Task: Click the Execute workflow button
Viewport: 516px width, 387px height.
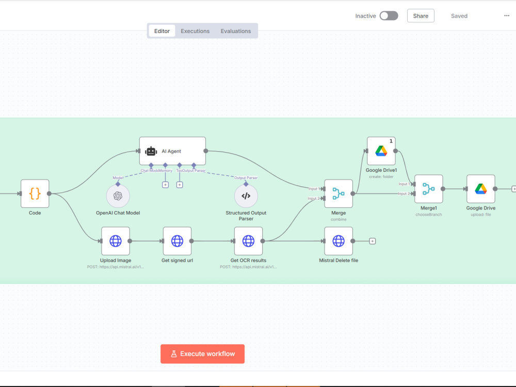Action: (x=202, y=354)
